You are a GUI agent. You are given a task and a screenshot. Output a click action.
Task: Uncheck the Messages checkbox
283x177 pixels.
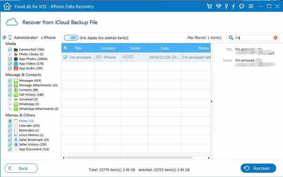click(10, 80)
